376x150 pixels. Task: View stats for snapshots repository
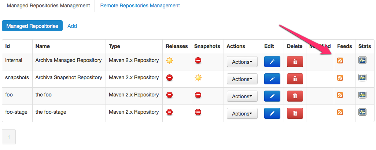click(x=362, y=78)
